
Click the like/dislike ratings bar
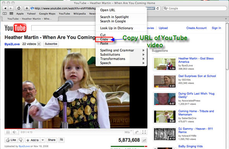129,146
